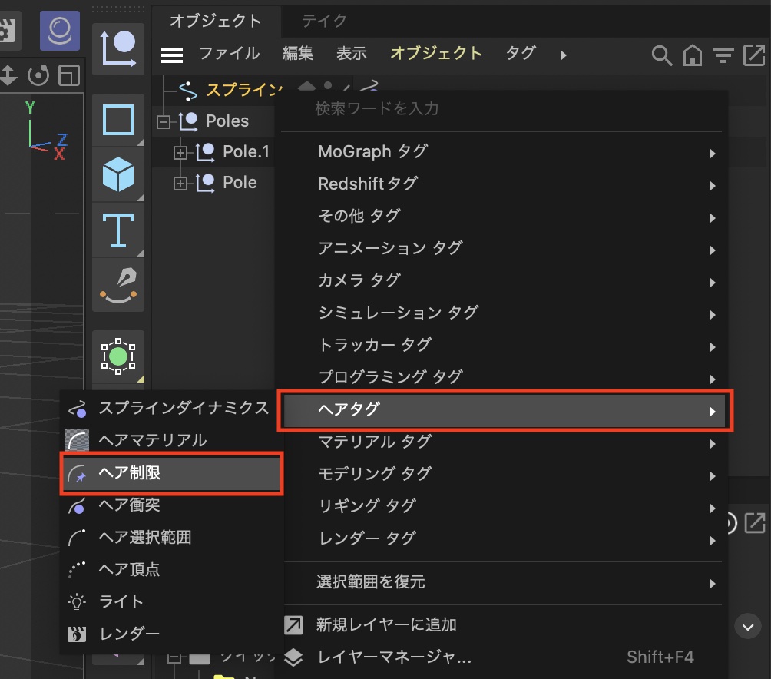Click the filter icon in Object Manager
This screenshot has height=679, width=771.
(x=723, y=55)
